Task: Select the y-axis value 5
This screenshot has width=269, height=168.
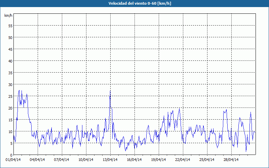Action: click(x=11, y=143)
